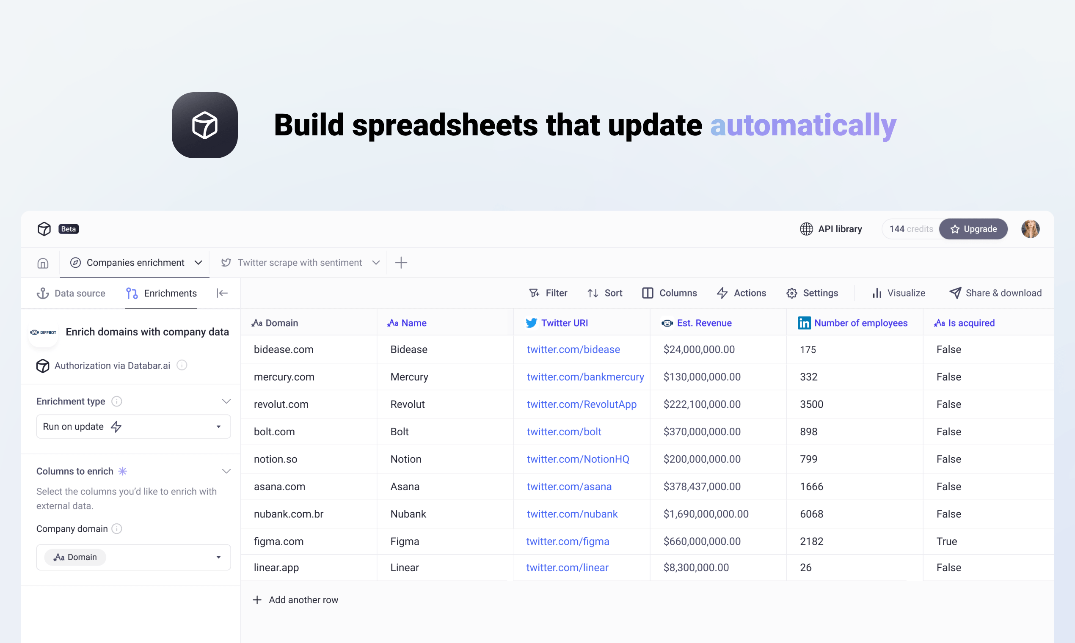The image size is (1075, 643).
Task: Open the Sort options
Action: (x=605, y=293)
